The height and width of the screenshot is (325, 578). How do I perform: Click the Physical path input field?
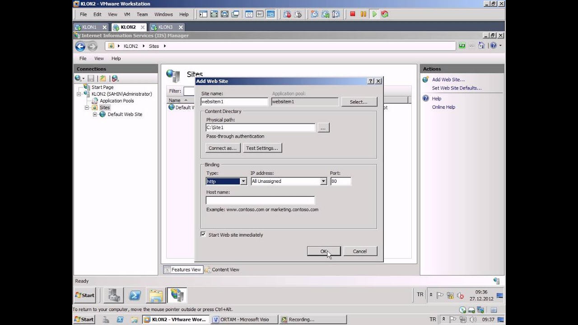click(x=261, y=128)
